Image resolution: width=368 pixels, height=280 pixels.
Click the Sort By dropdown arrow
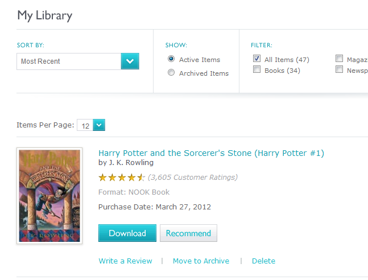point(130,61)
